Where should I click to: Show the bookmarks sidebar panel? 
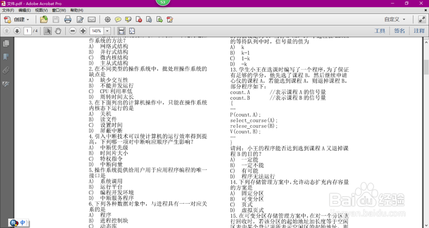(x=6, y=57)
